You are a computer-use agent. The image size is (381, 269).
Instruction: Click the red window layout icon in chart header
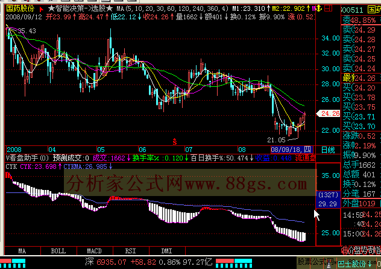point(329,8)
